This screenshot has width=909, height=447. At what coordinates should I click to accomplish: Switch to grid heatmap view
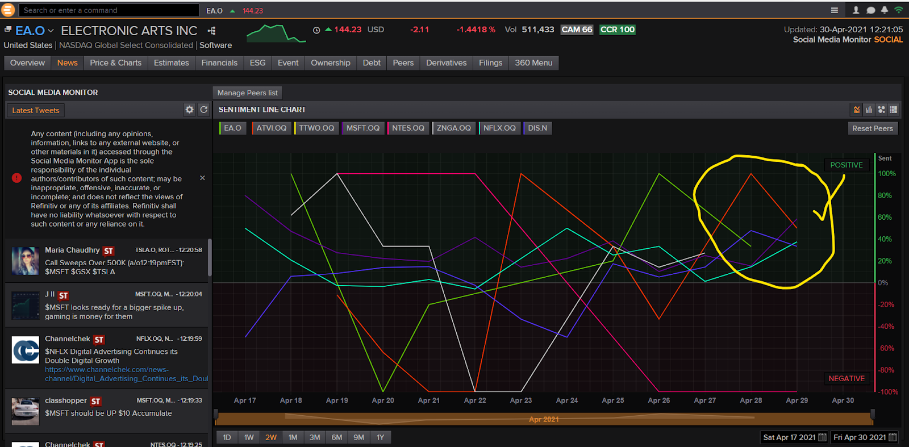point(894,110)
